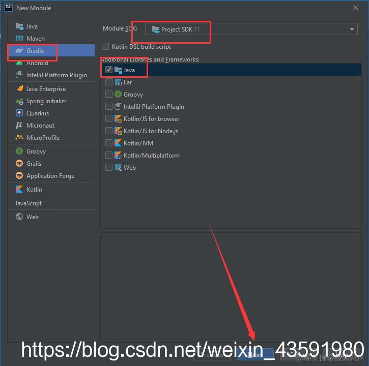Select Gradle module type
Screen dimensions: 369x366
pyautogui.click(x=51, y=50)
